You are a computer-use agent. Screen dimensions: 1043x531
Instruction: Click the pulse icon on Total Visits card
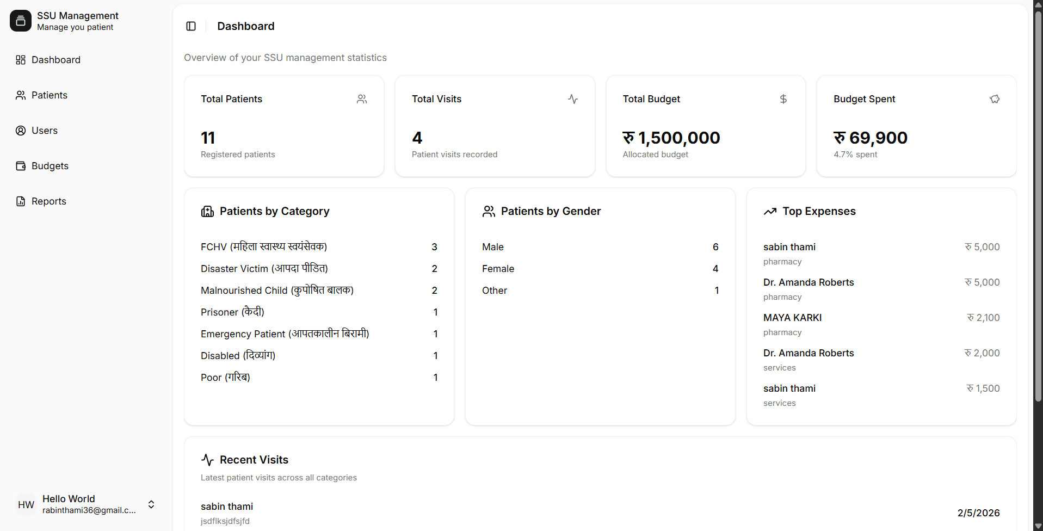(x=573, y=98)
